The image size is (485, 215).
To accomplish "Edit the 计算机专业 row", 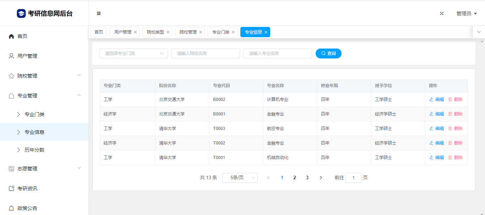I will coord(437,100).
